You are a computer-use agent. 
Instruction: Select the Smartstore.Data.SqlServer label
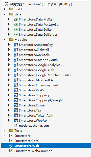coord(38,35)
